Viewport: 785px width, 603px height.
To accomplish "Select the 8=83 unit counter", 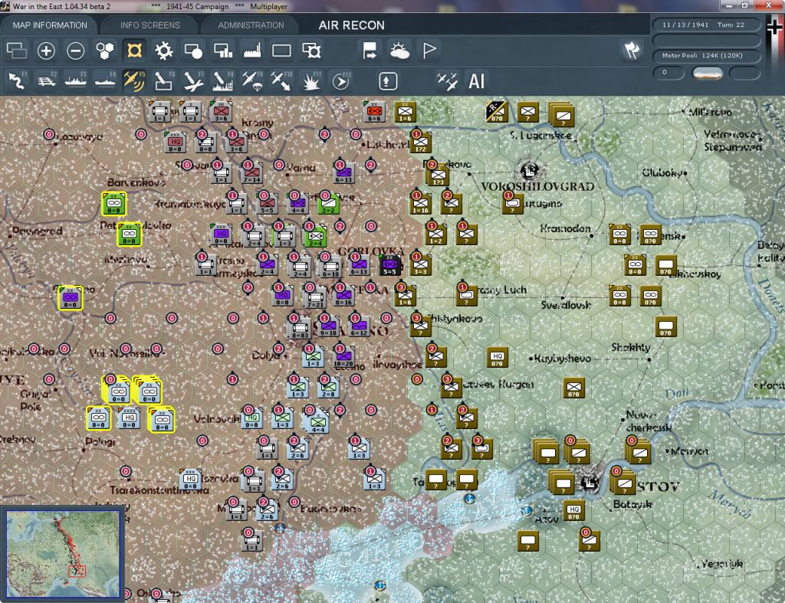I will [x=300, y=328].
